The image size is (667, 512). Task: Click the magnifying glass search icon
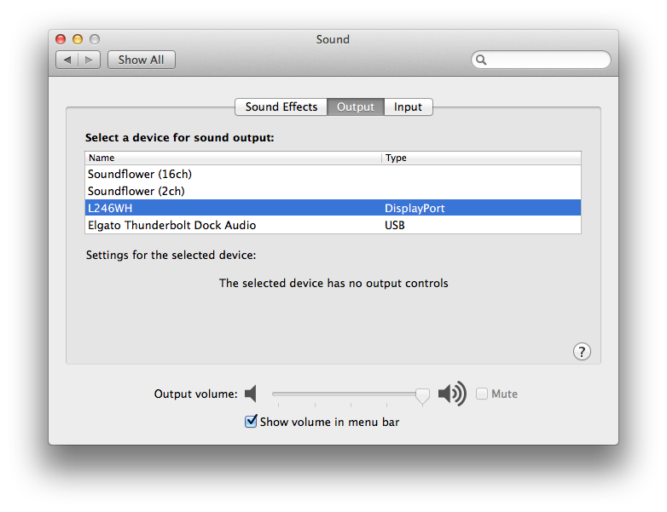(481, 60)
